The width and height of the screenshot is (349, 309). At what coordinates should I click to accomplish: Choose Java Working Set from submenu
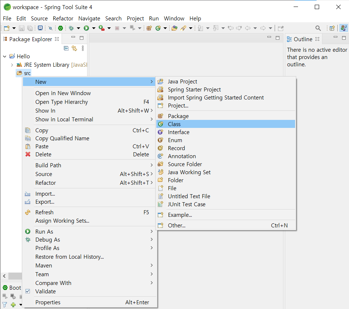pyautogui.click(x=226, y=172)
